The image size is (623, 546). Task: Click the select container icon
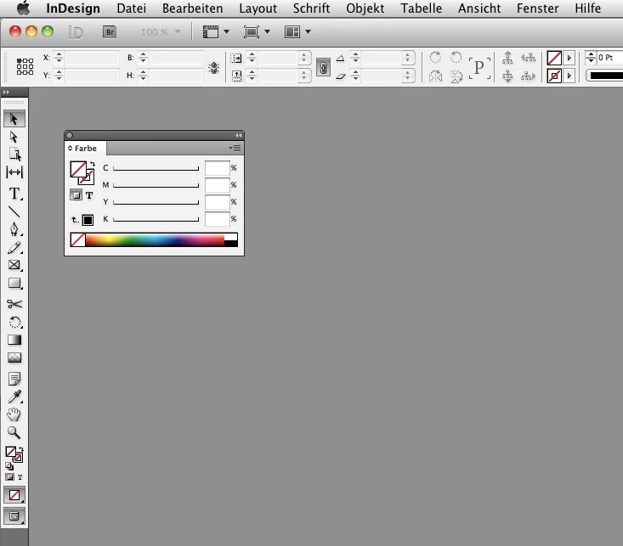pos(507,58)
